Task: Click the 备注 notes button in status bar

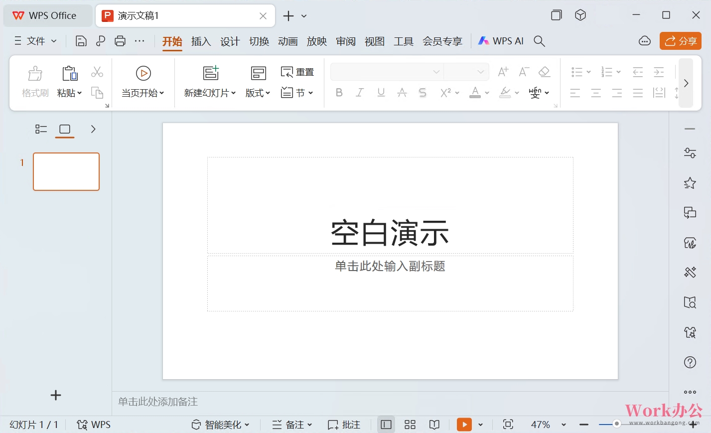Action: pyautogui.click(x=292, y=425)
